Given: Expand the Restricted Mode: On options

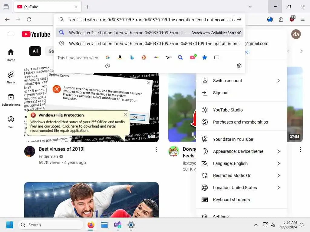Looking at the screenshot, I should point(241,176).
